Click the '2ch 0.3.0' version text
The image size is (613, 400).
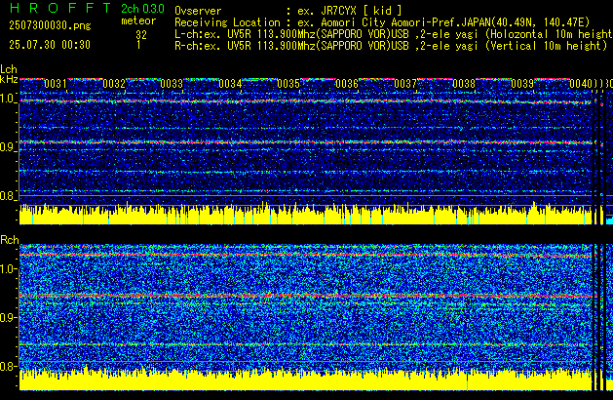click(x=142, y=9)
